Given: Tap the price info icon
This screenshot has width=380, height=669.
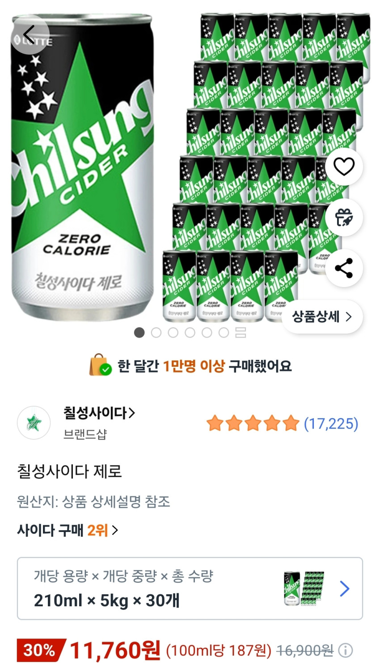Looking at the screenshot, I should [x=346, y=650].
